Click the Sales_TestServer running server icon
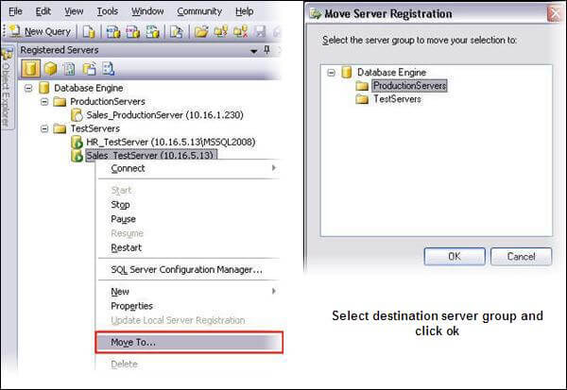Viewport: 567px width, 390px height. pyautogui.click(x=77, y=156)
